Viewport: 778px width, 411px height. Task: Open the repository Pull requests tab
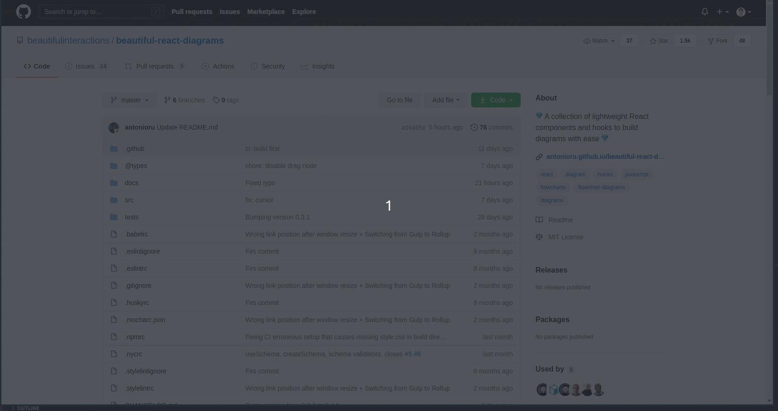pos(155,66)
